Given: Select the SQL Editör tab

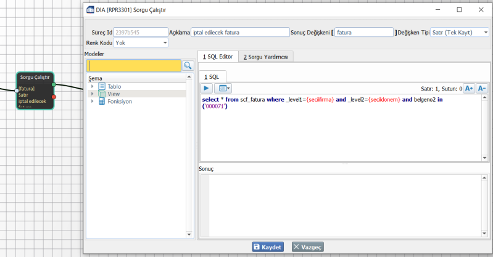Looking at the screenshot, I should (217, 57).
